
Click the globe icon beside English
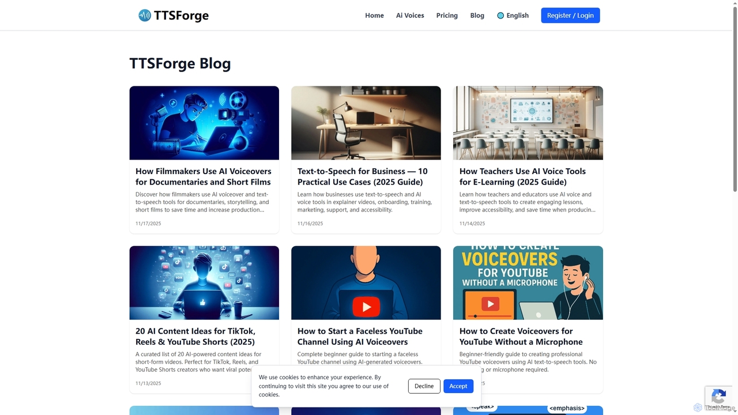pos(500,16)
